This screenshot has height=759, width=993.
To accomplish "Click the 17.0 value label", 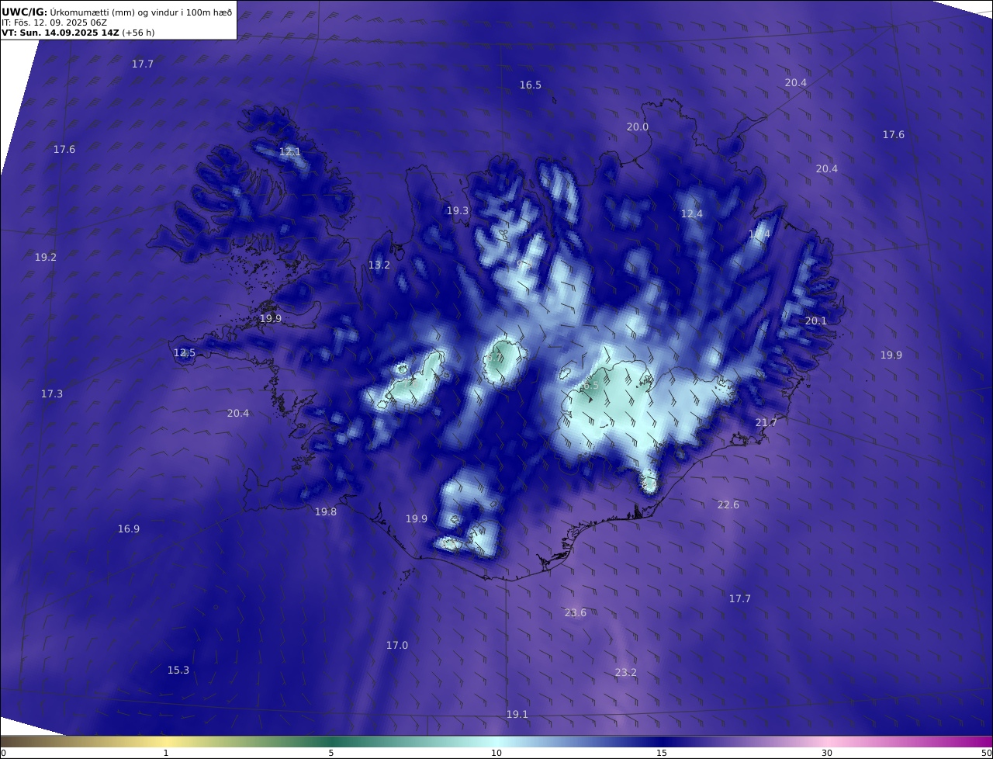I will (x=397, y=646).
